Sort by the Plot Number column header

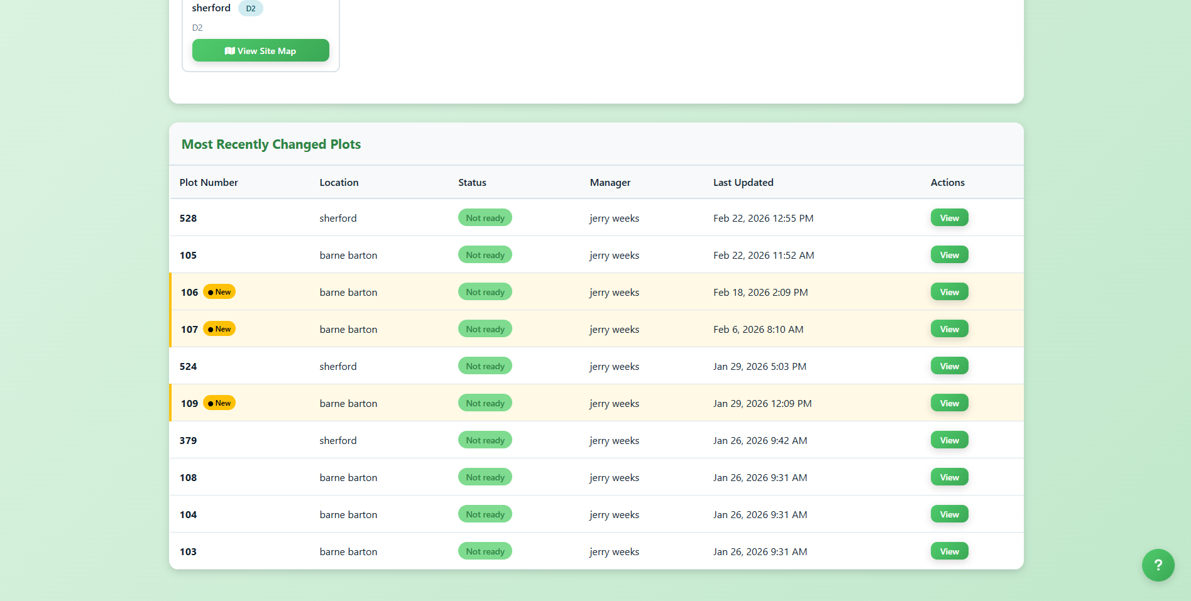click(x=209, y=182)
